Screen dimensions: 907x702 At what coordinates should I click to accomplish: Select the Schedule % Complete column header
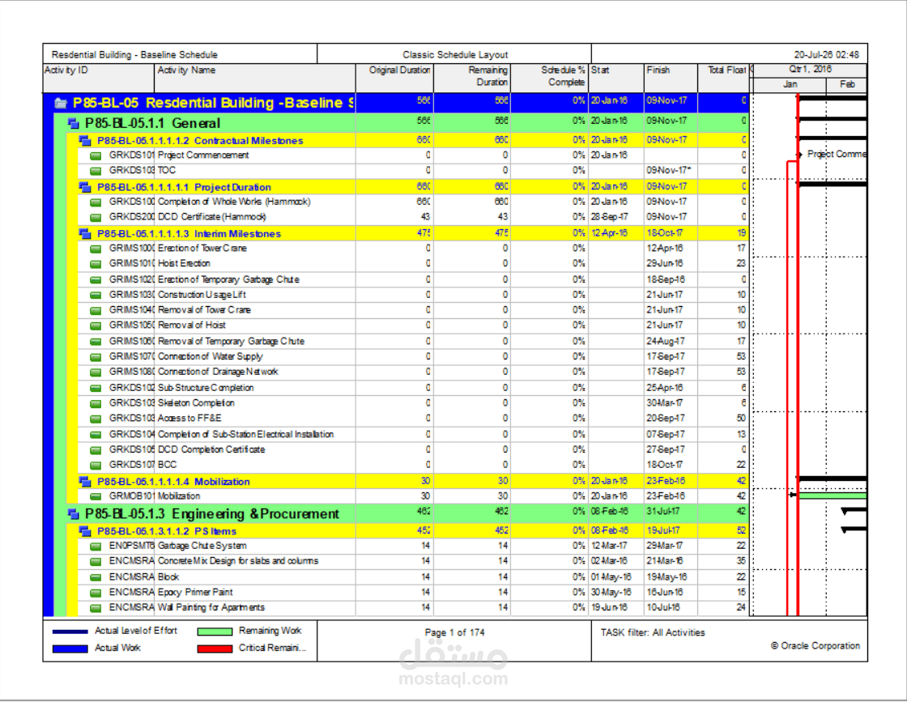point(549,78)
